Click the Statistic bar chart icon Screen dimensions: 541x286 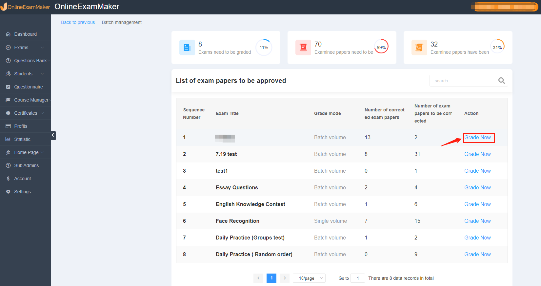pos(8,139)
